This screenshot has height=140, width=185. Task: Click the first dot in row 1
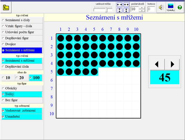point(61,38)
